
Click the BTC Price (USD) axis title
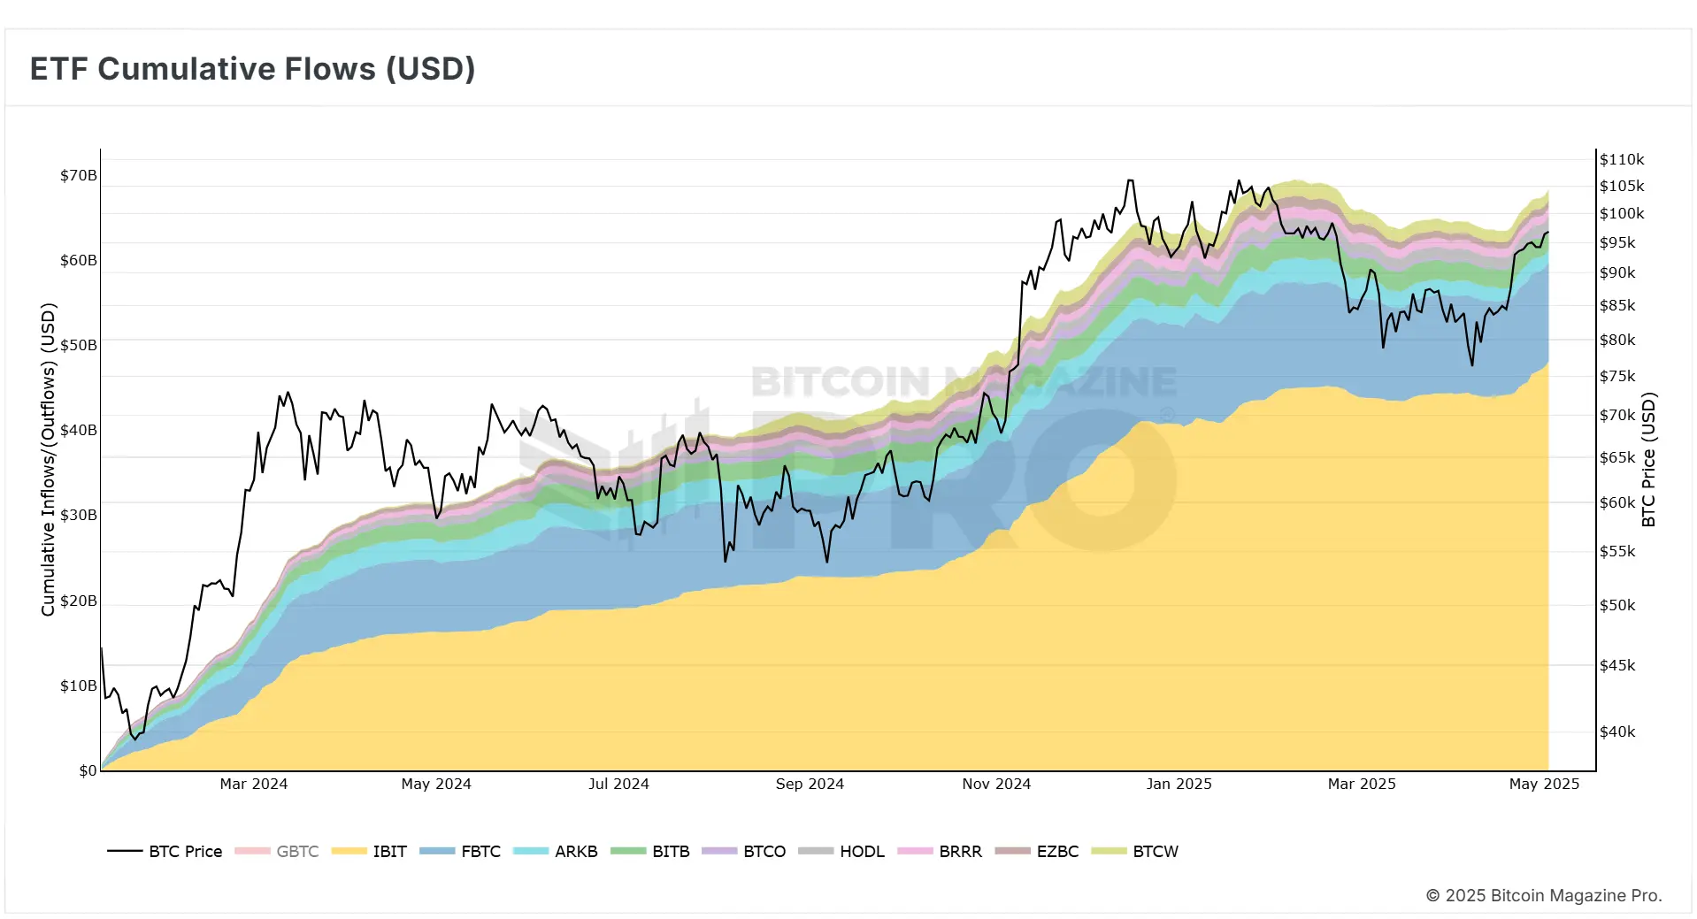(x=1648, y=460)
